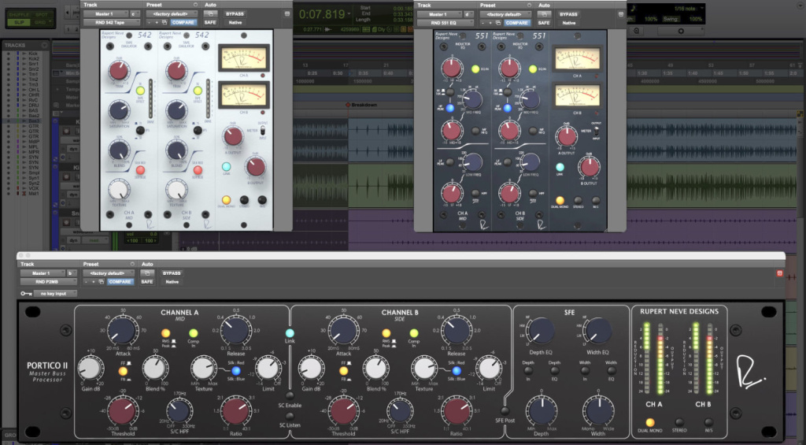Toggle SFE Post button in Portico II
Viewport: 806px width, 445px height.
(x=505, y=410)
